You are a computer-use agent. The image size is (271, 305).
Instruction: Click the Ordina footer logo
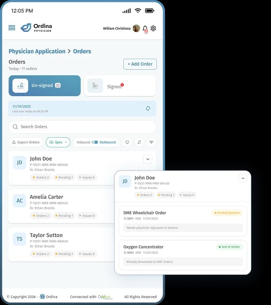[x=48, y=296]
